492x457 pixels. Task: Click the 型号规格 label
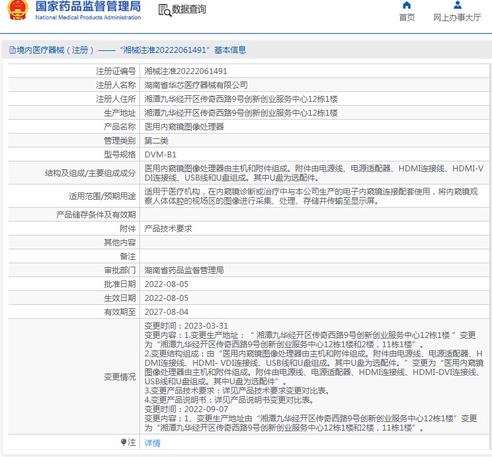(120, 154)
